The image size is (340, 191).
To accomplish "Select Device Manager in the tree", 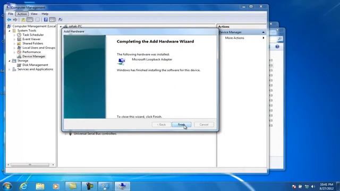I will 34,56.
